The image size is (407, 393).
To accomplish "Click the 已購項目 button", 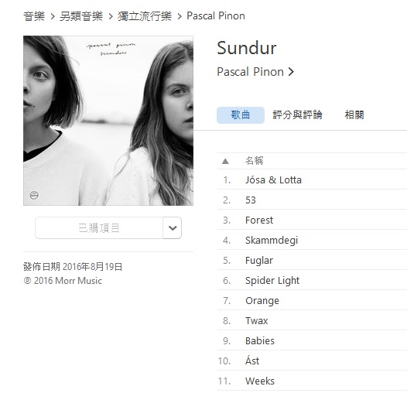I will click(99, 228).
